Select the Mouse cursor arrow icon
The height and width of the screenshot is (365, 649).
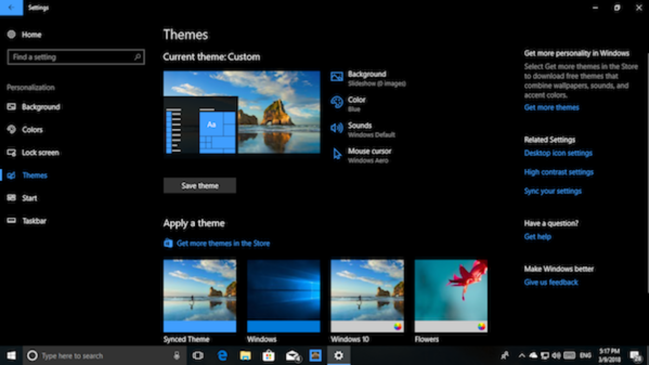pyautogui.click(x=337, y=154)
